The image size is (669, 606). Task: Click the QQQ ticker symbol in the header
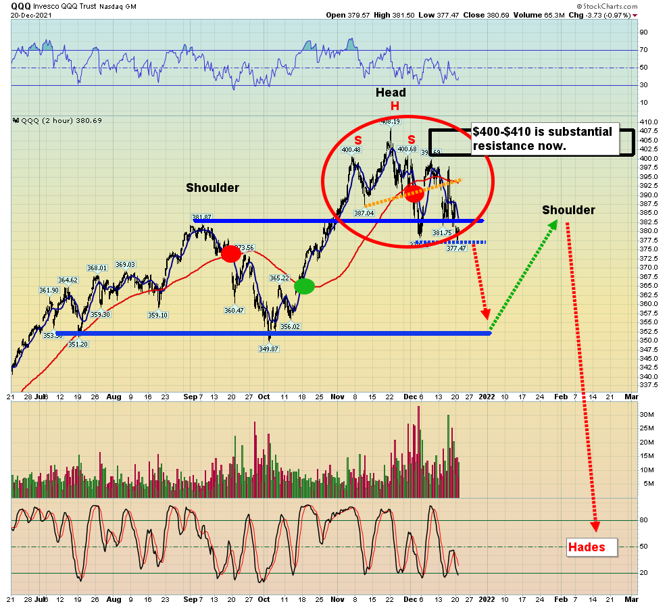point(21,5)
